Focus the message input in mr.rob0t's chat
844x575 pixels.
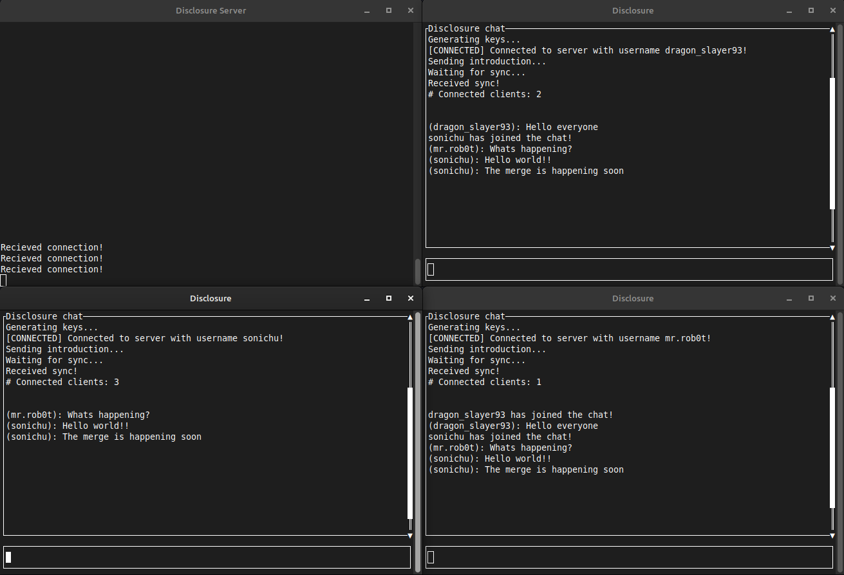[629, 557]
